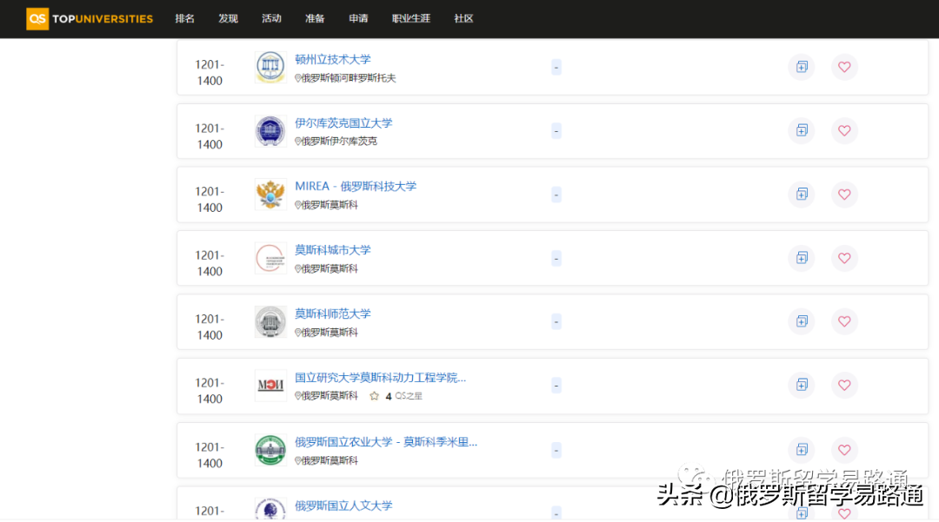Open 顿州立技术大学 university link
This screenshot has width=939, height=522.
click(x=333, y=59)
